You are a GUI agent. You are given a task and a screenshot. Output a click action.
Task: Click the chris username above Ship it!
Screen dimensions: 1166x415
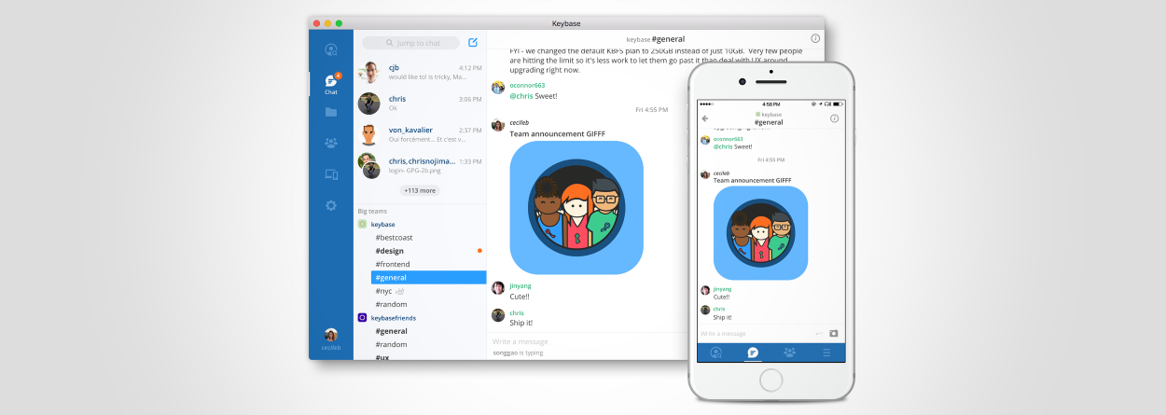click(x=517, y=312)
